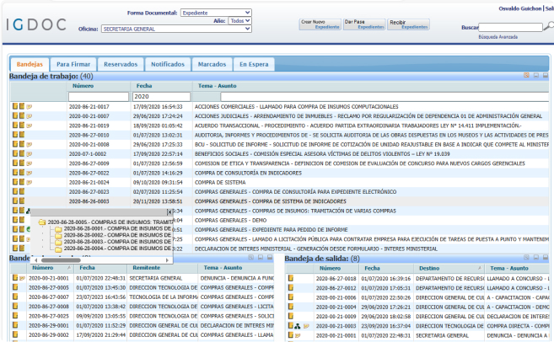The image size is (554, 342).
Task: Click orange icon in Bandeja de trabajo header
Action: point(526,75)
